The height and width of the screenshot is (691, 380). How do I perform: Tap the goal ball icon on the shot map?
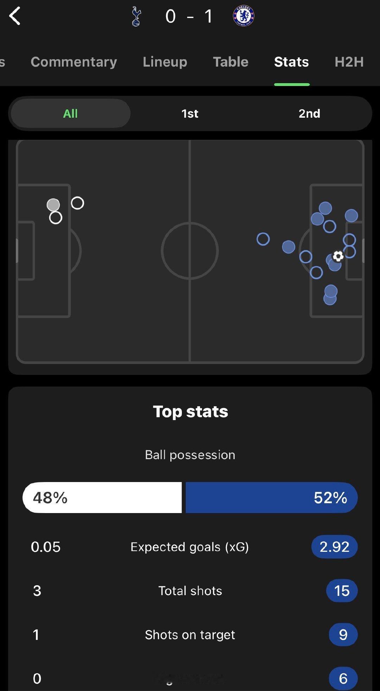[338, 256]
